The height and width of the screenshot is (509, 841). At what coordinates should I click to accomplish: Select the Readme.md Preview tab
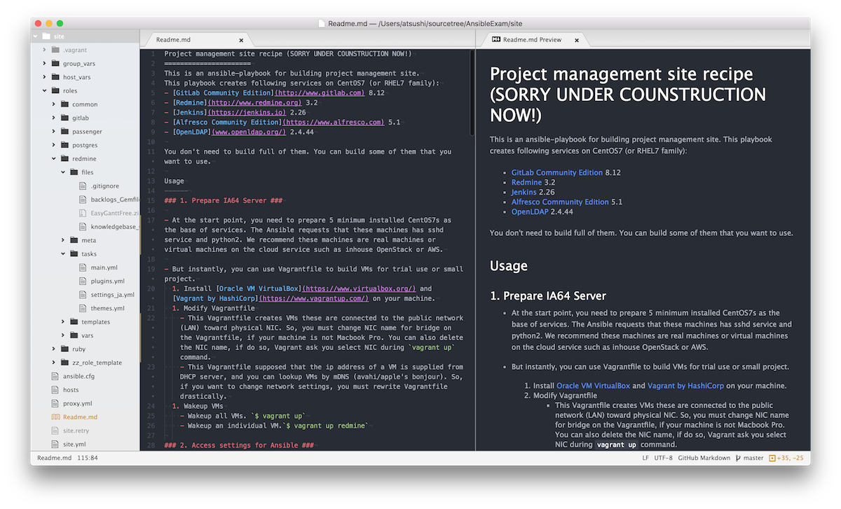point(531,40)
